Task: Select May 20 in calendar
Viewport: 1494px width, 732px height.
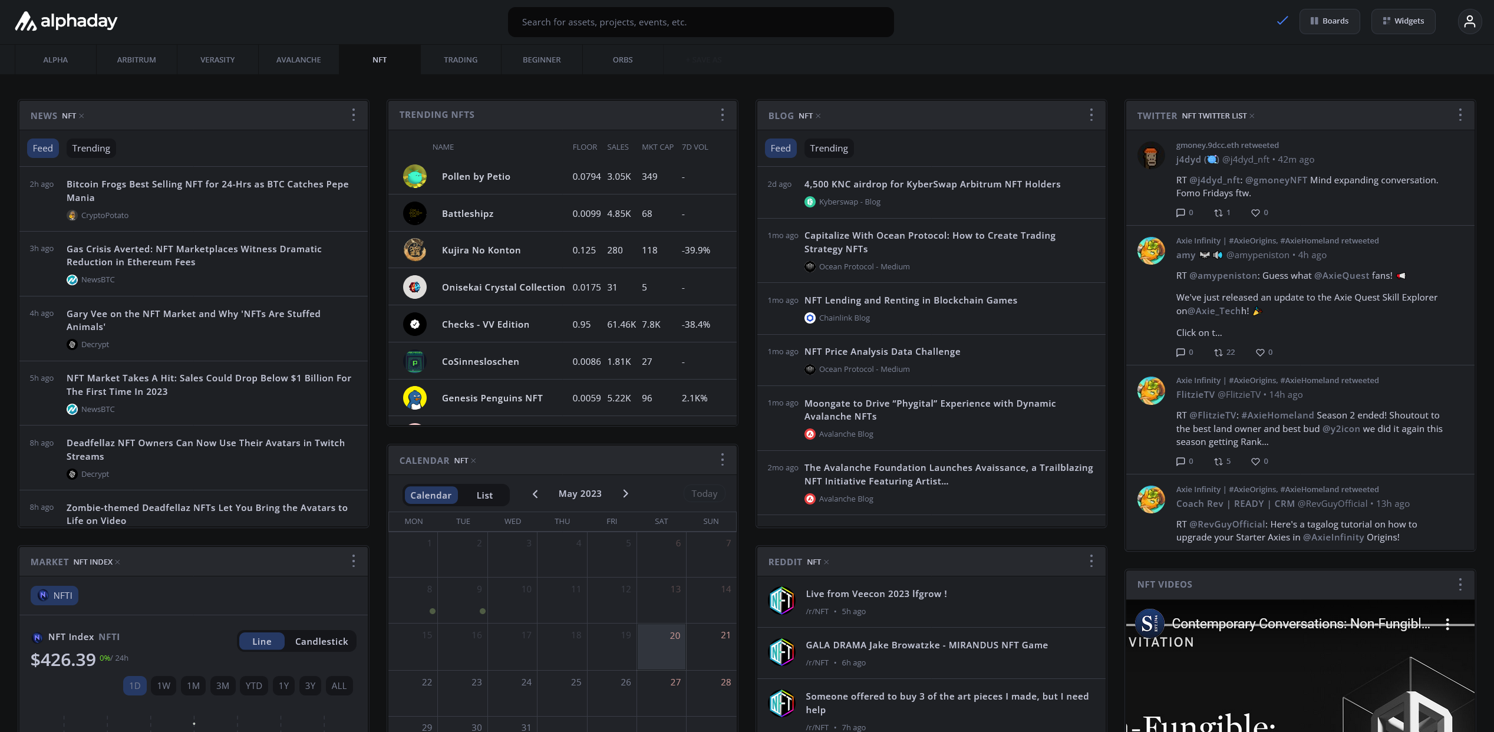Action: tap(661, 647)
